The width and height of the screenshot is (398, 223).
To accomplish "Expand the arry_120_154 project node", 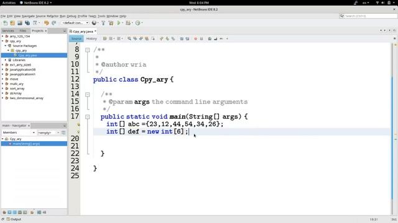I will click(2, 36).
